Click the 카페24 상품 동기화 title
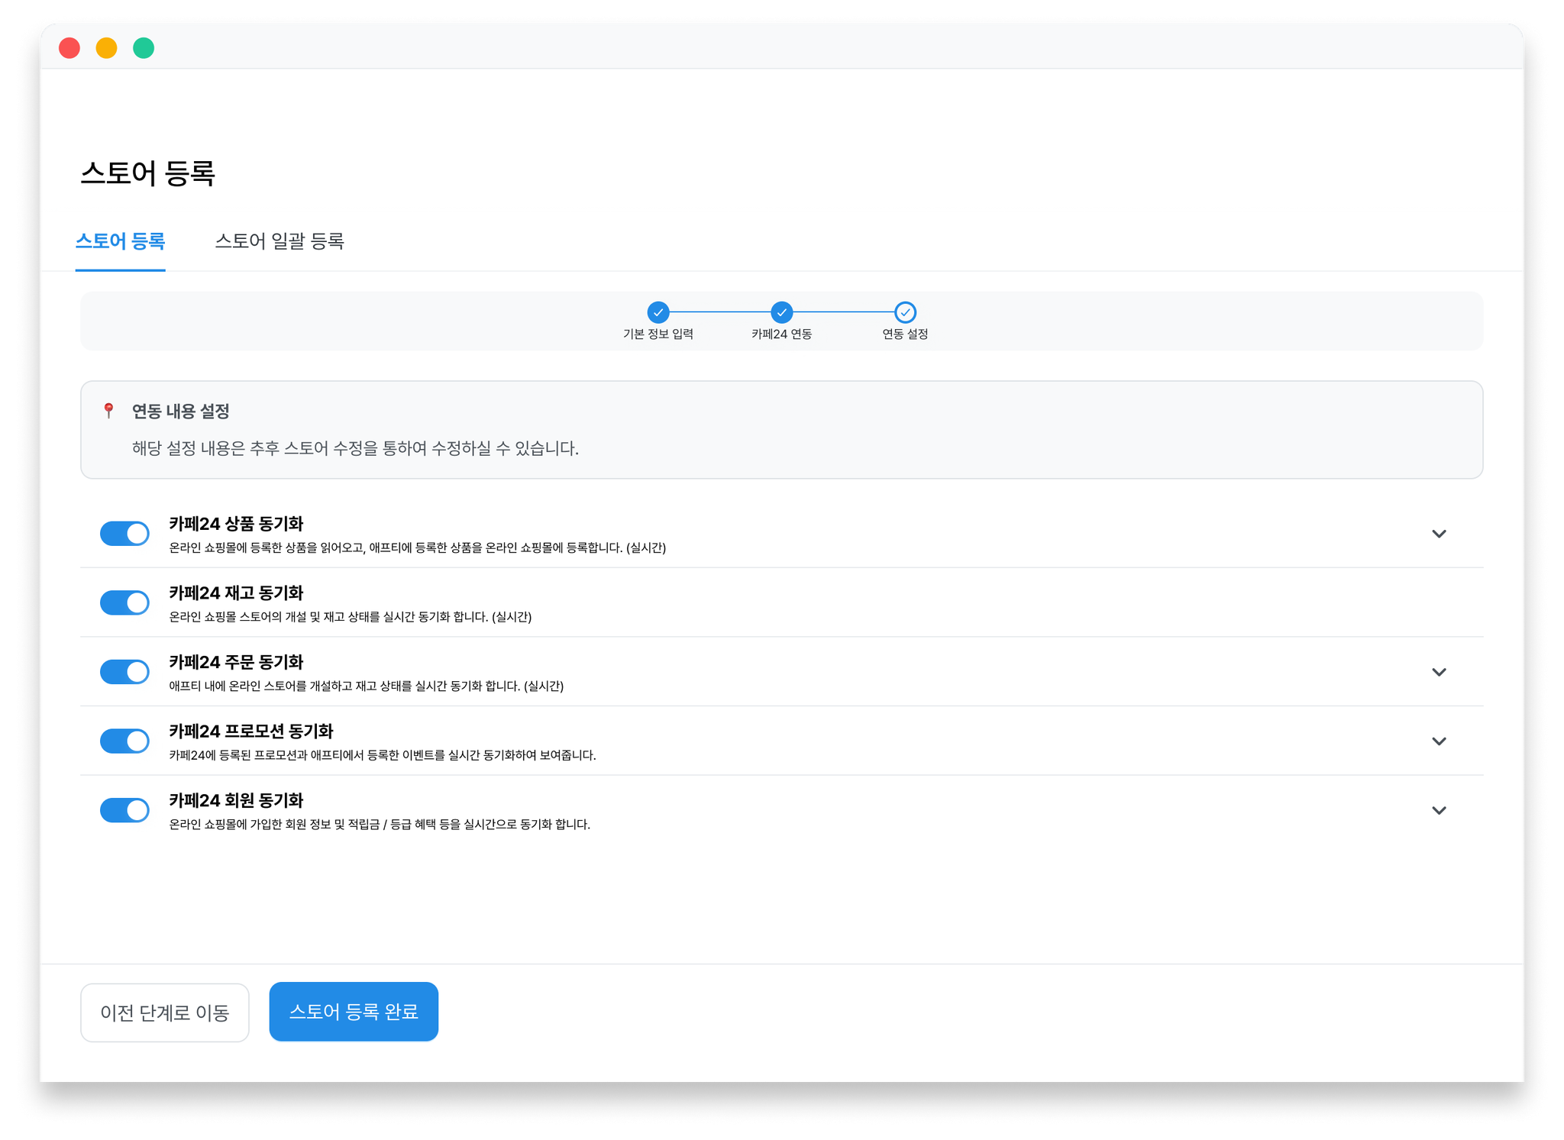Image resolution: width=1564 pixels, height=1140 pixels. click(236, 524)
